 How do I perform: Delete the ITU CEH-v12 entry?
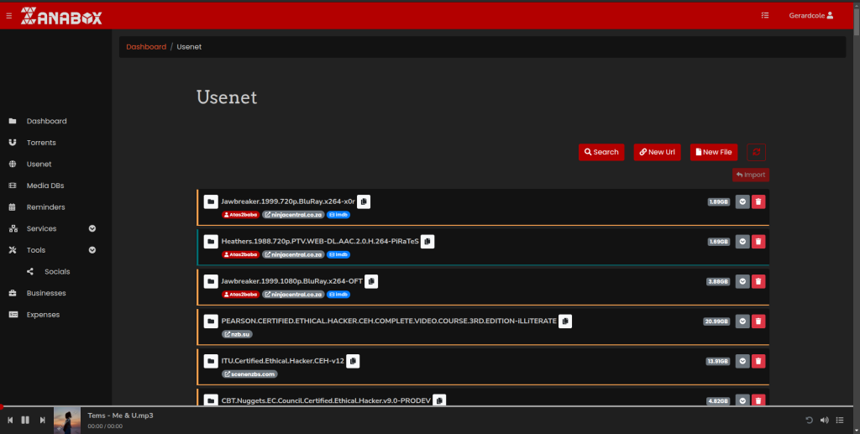click(x=758, y=361)
